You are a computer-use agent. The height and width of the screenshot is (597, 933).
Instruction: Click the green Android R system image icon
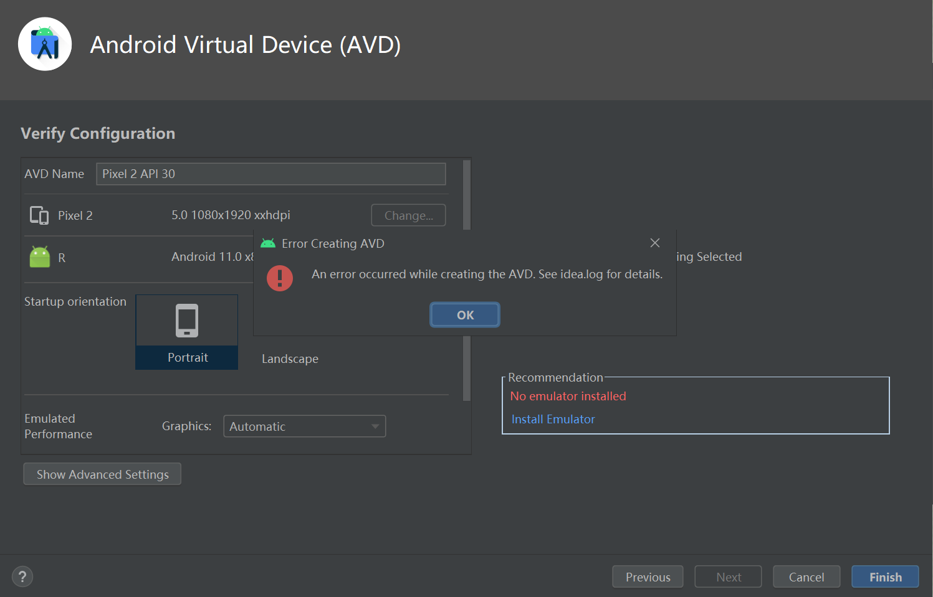(40, 256)
